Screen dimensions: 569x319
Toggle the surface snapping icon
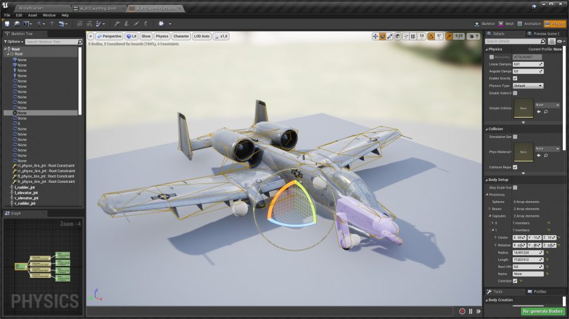[406, 36]
